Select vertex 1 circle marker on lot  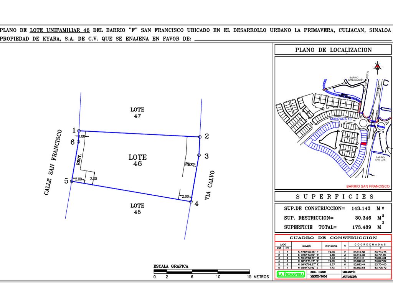pos(79,131)
